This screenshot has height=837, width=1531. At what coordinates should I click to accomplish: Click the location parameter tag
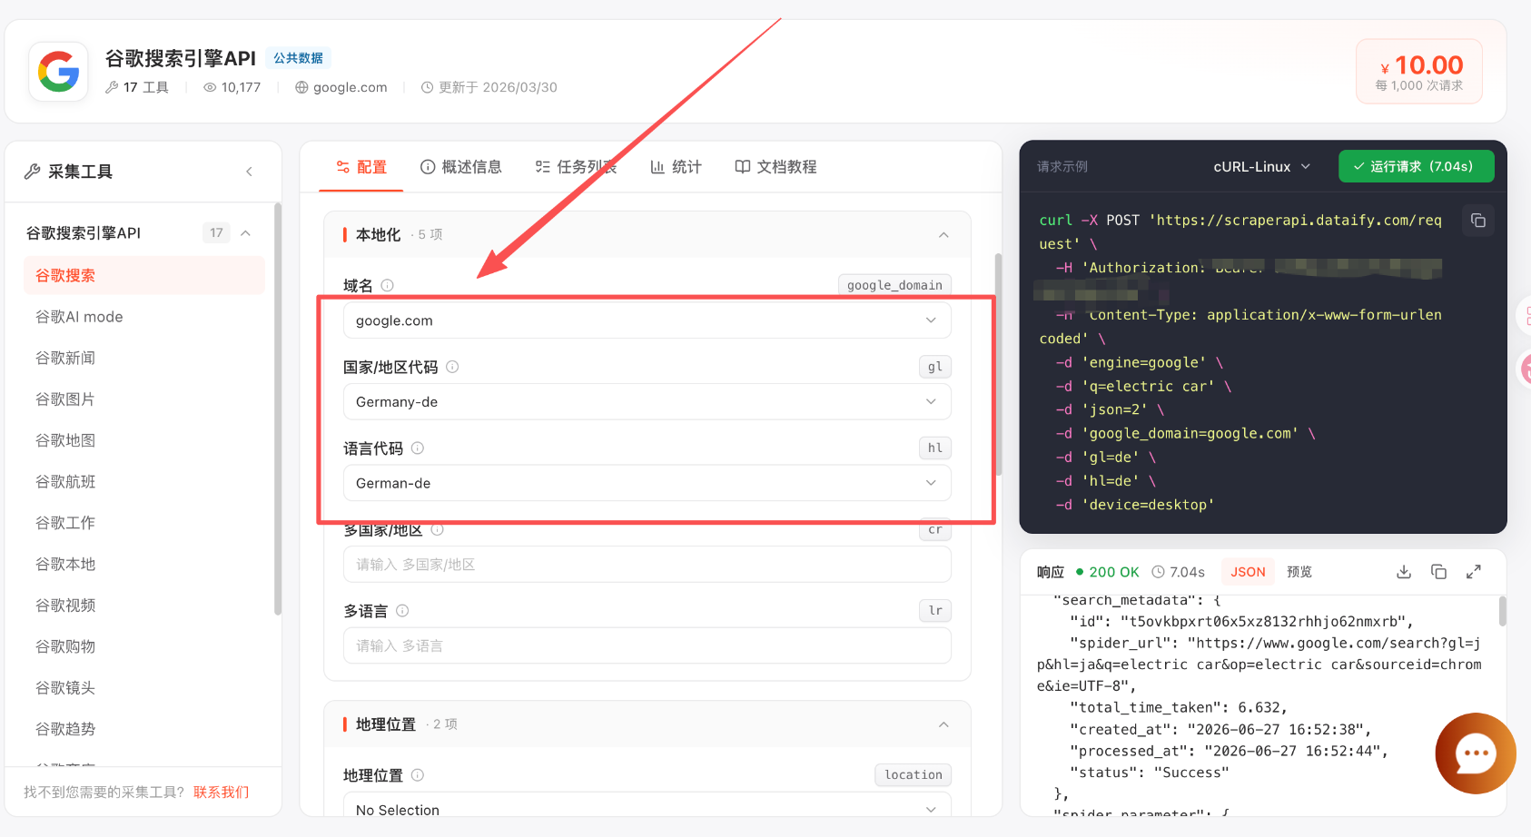click(x=914, y=774)
